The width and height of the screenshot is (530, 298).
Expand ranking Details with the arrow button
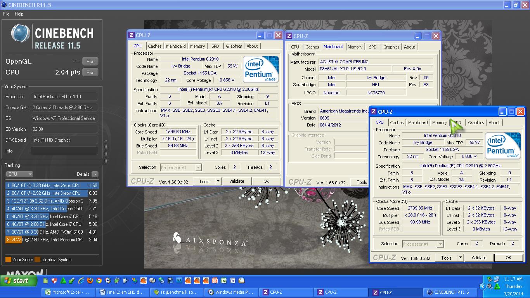(x=95, y=174)
